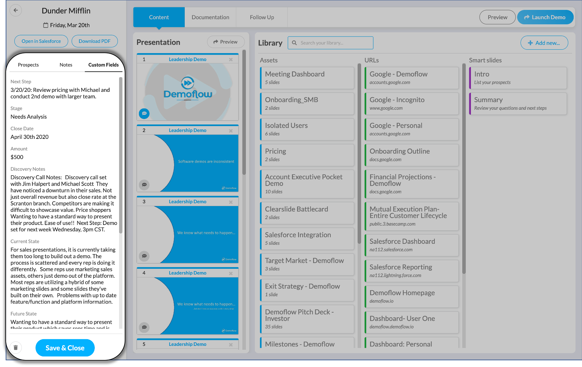Image resolution: width=582 pixels, height=367 pixels.
Task: Remove slide 4 with its X icon
Action: (x=231, y=273)
